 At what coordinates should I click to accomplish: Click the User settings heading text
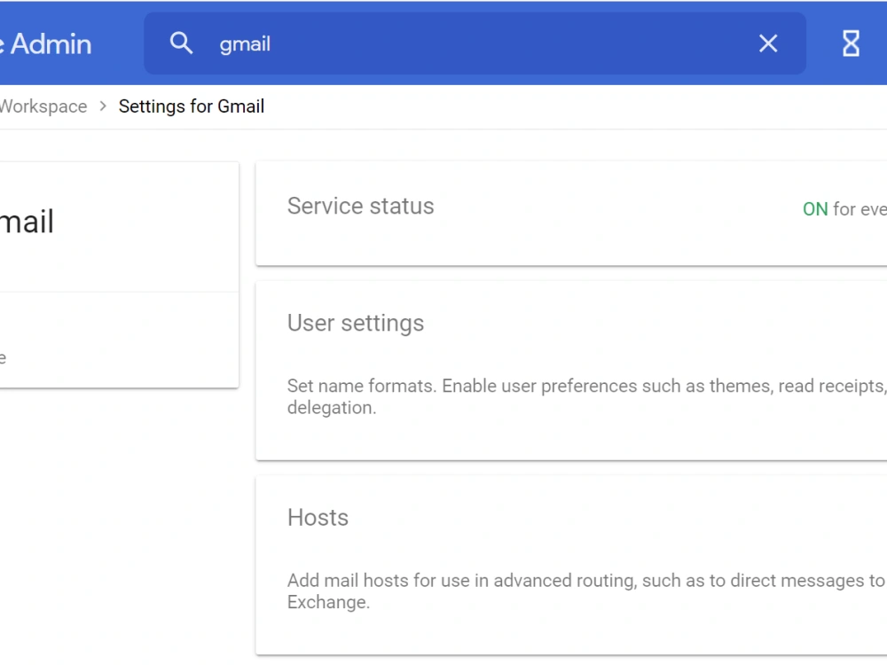pos(356,323)
